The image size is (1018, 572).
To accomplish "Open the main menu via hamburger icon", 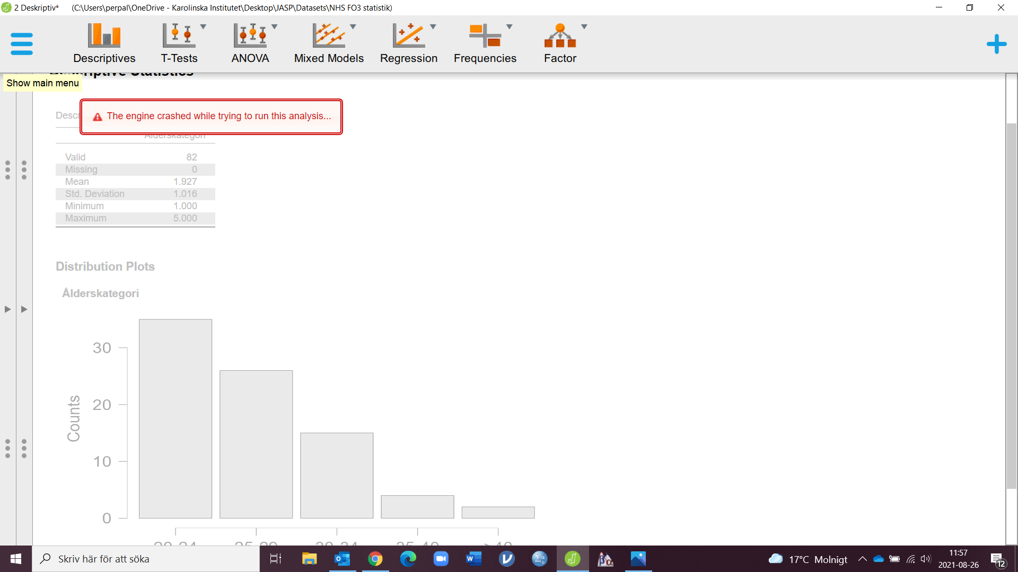I will (x=22, y=44).
